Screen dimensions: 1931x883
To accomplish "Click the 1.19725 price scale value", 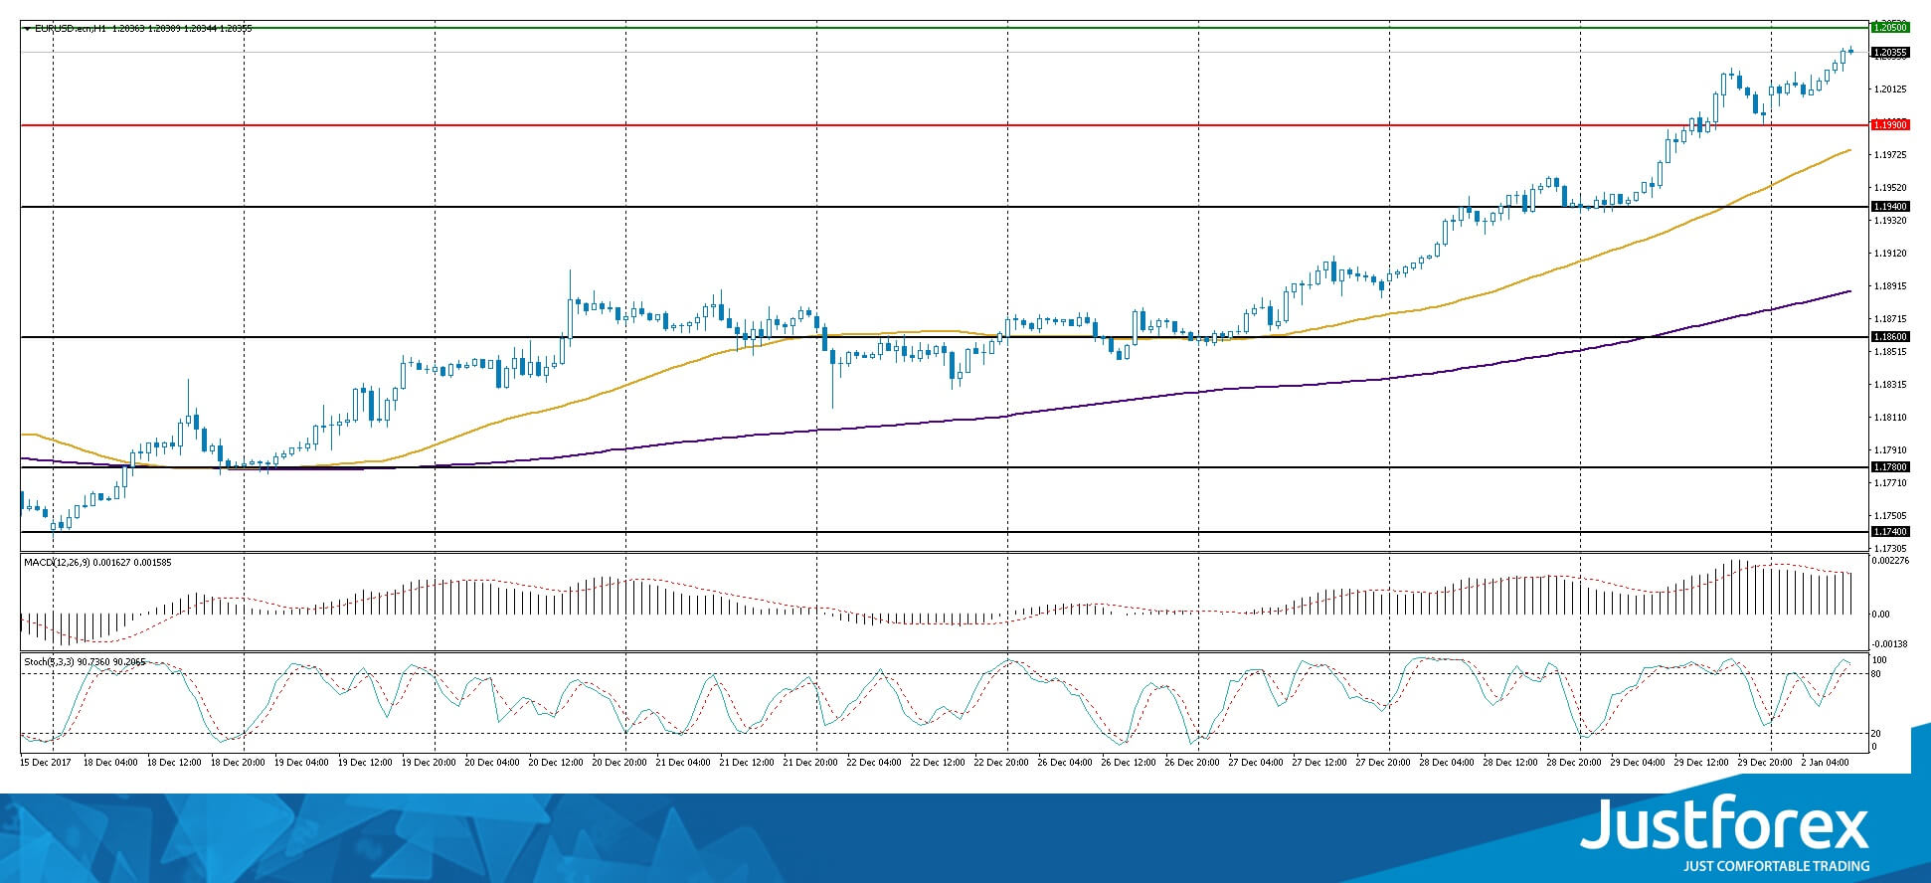I will click(x=1890, y=155).
